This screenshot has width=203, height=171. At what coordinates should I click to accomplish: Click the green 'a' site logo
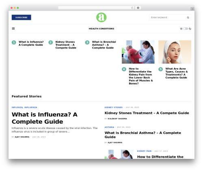(101, 17)
